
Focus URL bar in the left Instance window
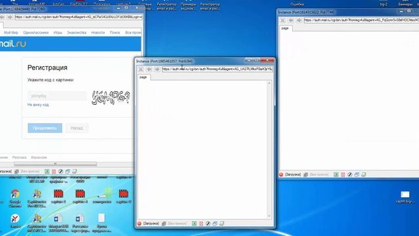[79, 17]
